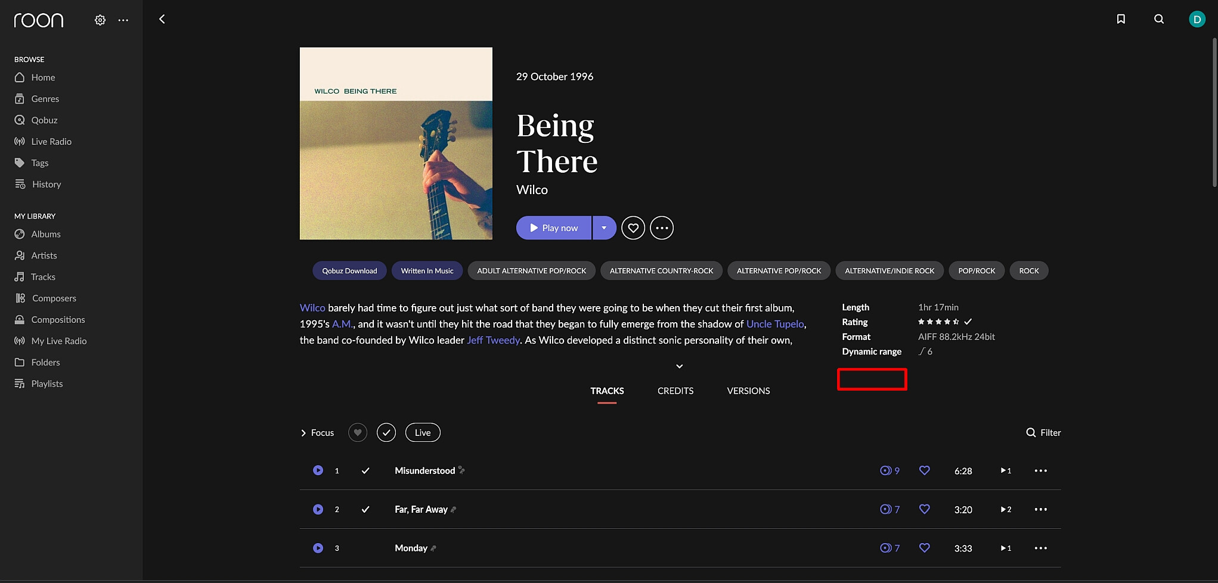Click the Being There album cover
1218x583 pixels.
(x=396, y=144)
